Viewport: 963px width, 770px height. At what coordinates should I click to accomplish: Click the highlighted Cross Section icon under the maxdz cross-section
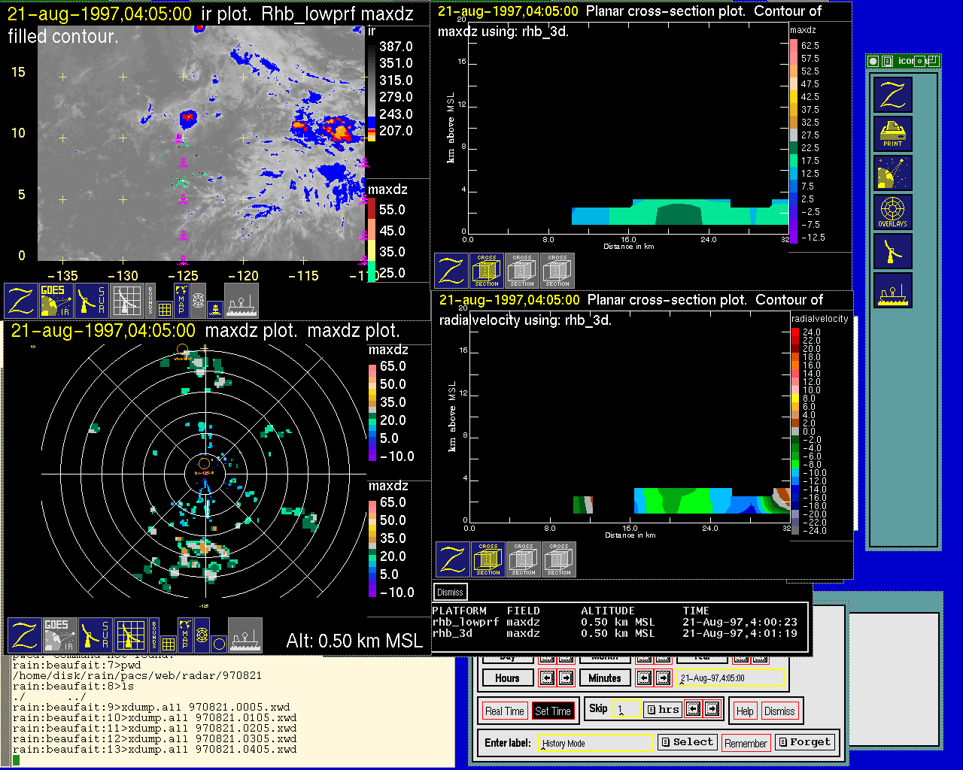(487, 271)
